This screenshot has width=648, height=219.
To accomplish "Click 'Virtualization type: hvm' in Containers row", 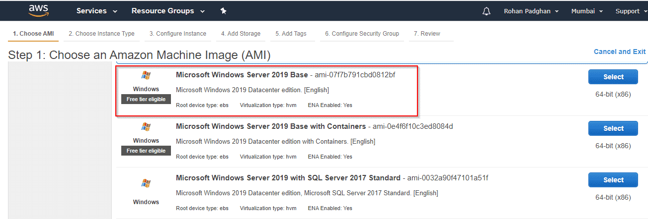I will click(268, 157).
